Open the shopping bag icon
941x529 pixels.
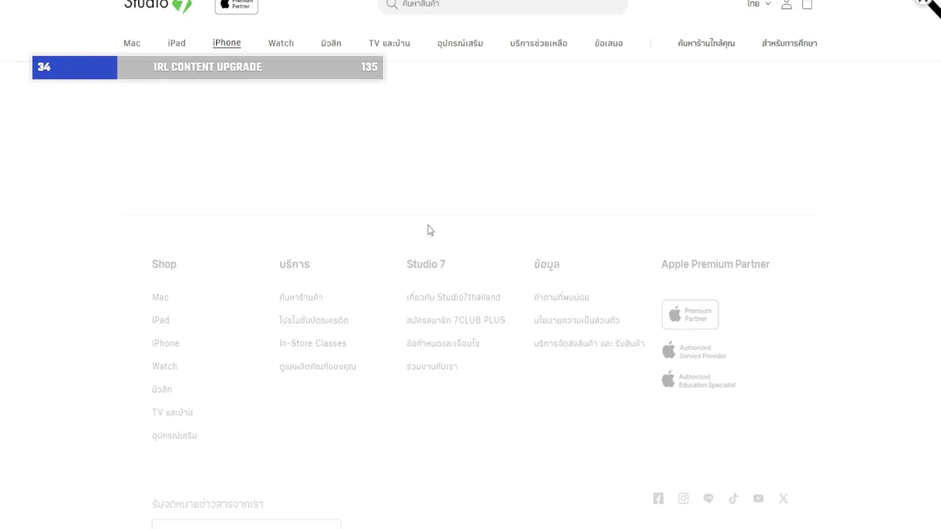tap(807, 4)
